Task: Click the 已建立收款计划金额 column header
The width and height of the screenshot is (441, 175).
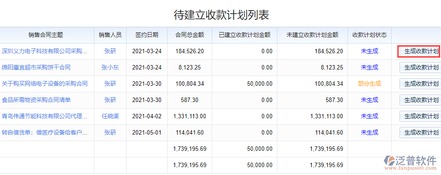Action: (x=244, y=35)
